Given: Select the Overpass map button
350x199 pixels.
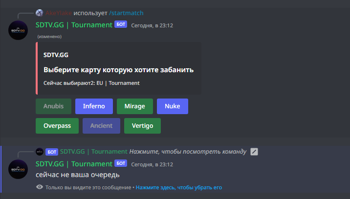Looking at the screenshot, I should (x=57, y=126).
